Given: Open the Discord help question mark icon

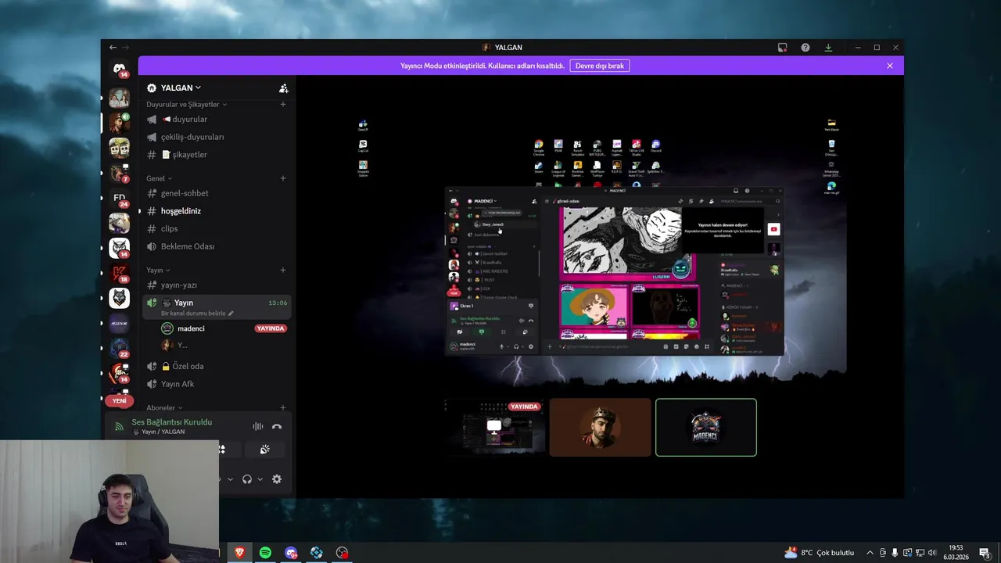Looking at the screenshot, I should click(x=805, y=48).
